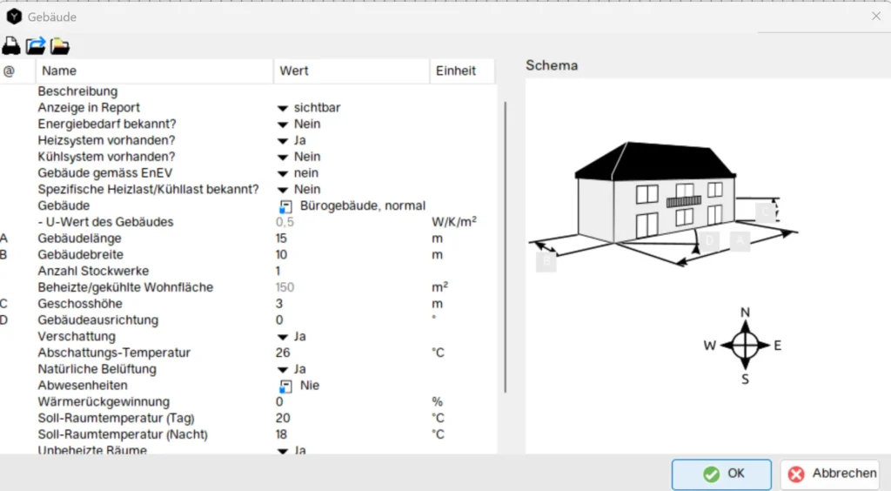Toggle Natürliche Belüftung dropdown arrow
This screenshot has height=491, width=891.
283,370
